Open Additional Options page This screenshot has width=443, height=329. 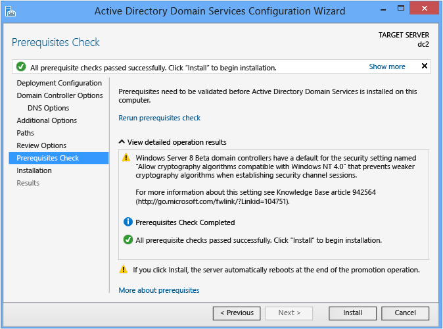point(47,120)
